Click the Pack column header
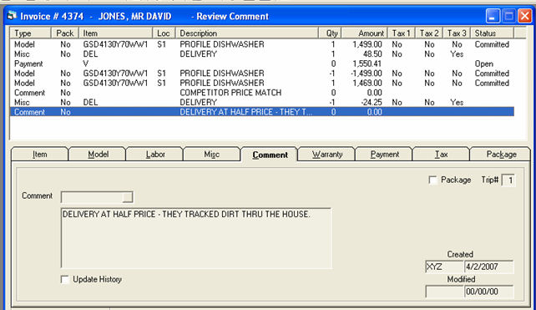Image resolution: width=536 pixels, height=310 pixels. coord(65,33)
